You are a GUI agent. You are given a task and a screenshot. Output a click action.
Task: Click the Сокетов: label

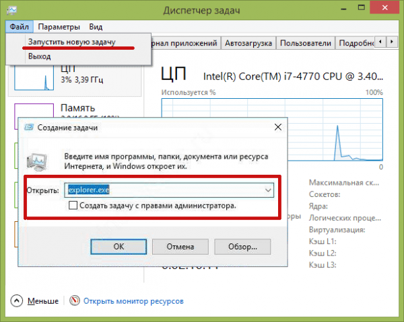325,194
